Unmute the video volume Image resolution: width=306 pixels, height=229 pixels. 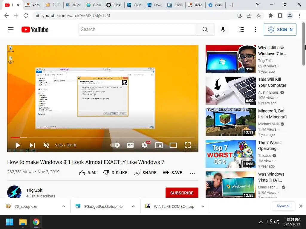pyautogui.click(x=46, y=145)
